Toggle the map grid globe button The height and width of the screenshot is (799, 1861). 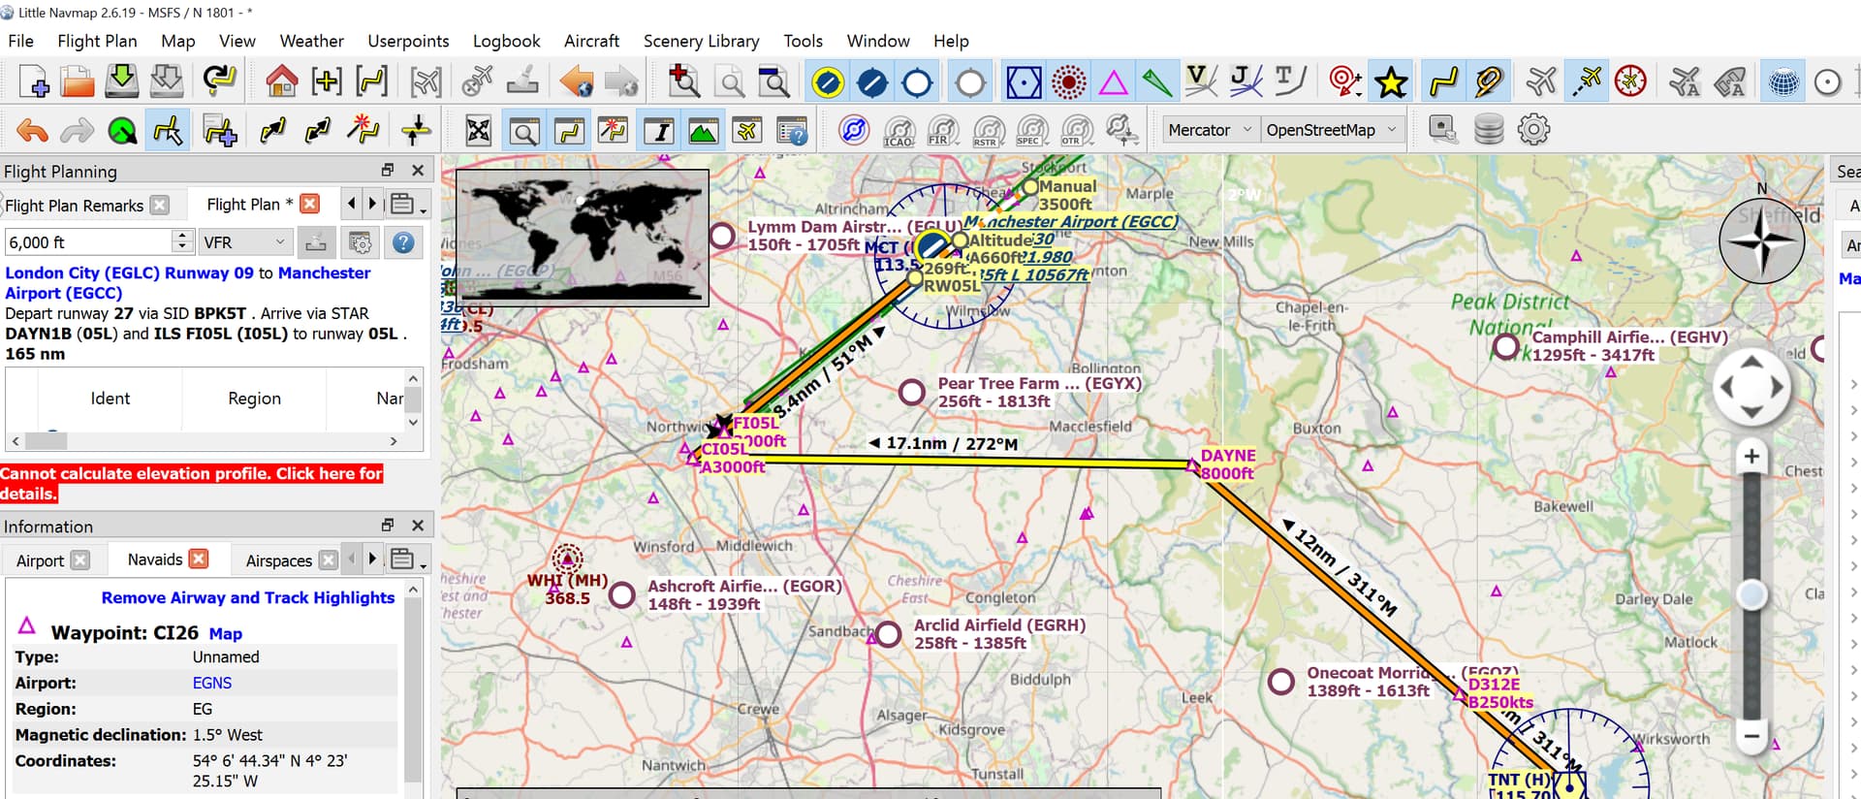click(1782, 82)
